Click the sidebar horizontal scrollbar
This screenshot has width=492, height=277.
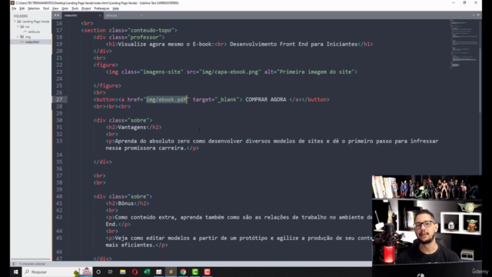click(x=31, y=259)
